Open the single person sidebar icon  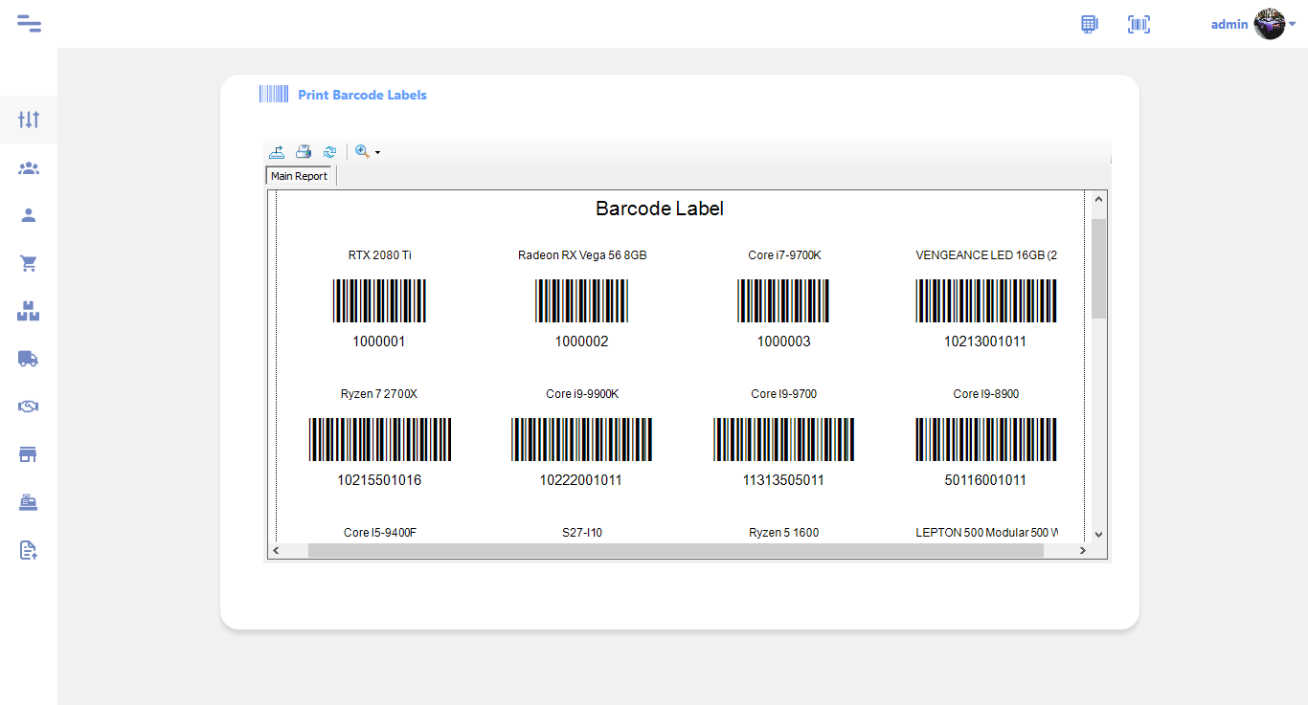pos(29,215)
